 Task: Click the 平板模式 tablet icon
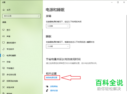pyautogui.click(x=3, y=68)
